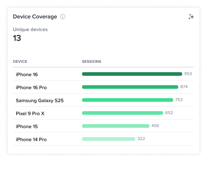Click the lightest iPhone 14 Pro sessions bar
This screenshot has height=170, width=207.
click(x=109, y=139)
